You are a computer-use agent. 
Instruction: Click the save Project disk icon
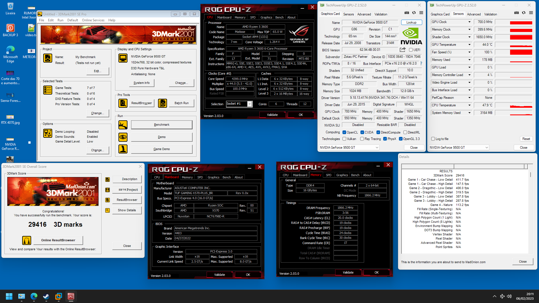click(x=108, y=190)
